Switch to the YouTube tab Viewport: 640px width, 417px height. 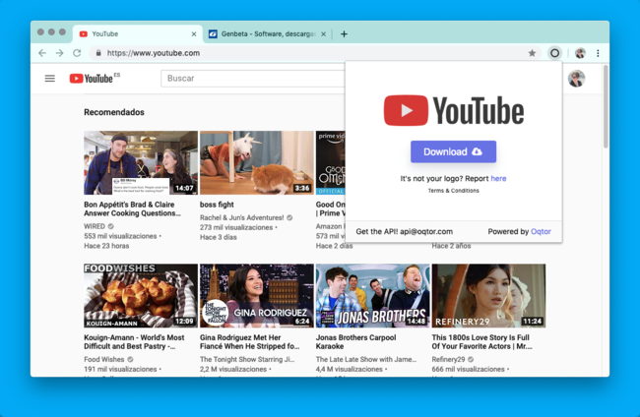click(x=137, y=34)
